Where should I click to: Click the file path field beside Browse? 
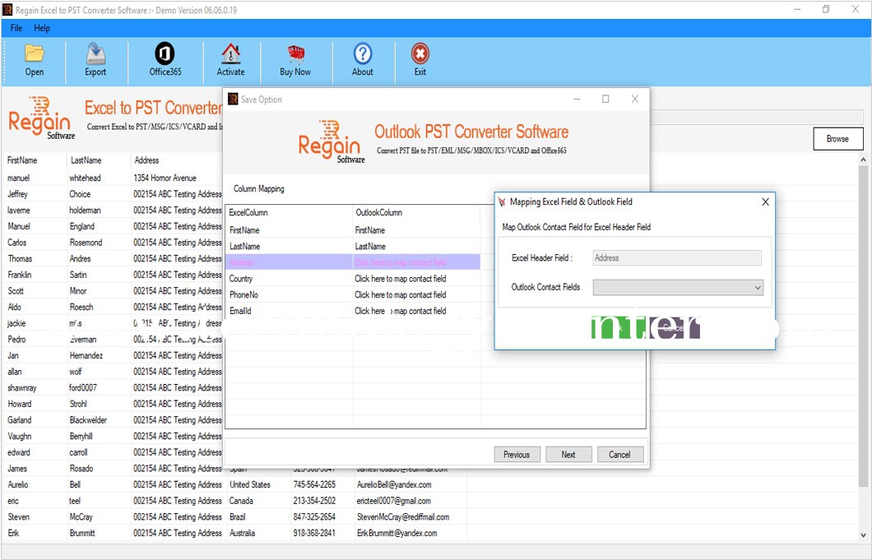coord(756,117)
